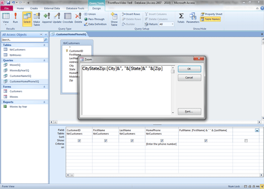Screen dimensions: 264x189
Task: Click the Save icon in quick access
Action: (x=8, y=3)
